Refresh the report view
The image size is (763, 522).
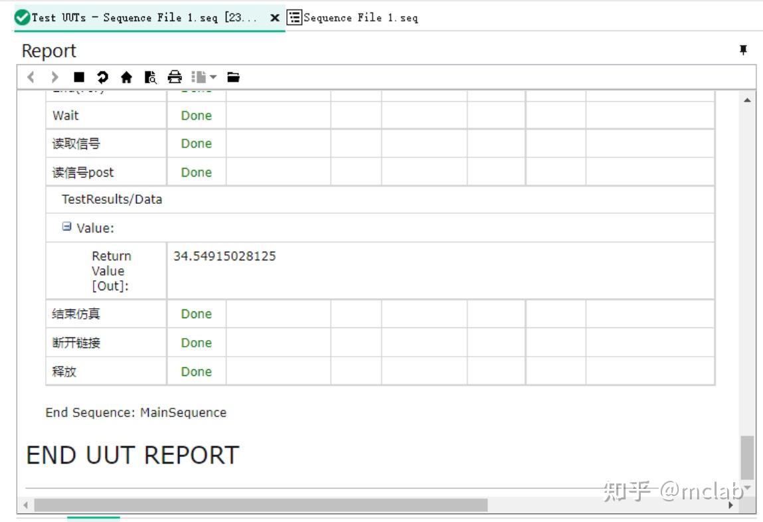101,76
